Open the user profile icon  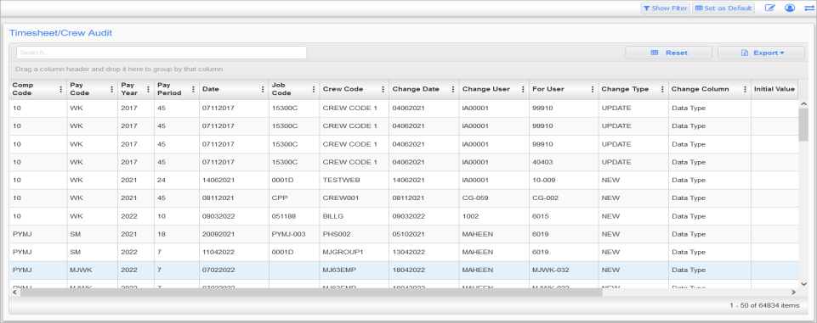click(790, 8)
